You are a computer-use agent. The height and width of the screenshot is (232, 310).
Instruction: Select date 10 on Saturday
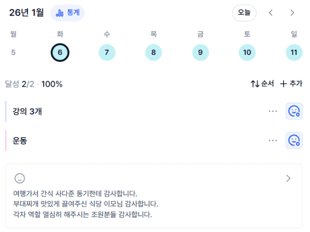tap(247, 52)
